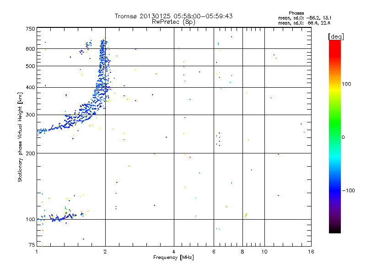Select the 'mean, sd,X: 88.4, 22.4' line
The height and width of the screenshot is (274, 366).
point(304,23)
